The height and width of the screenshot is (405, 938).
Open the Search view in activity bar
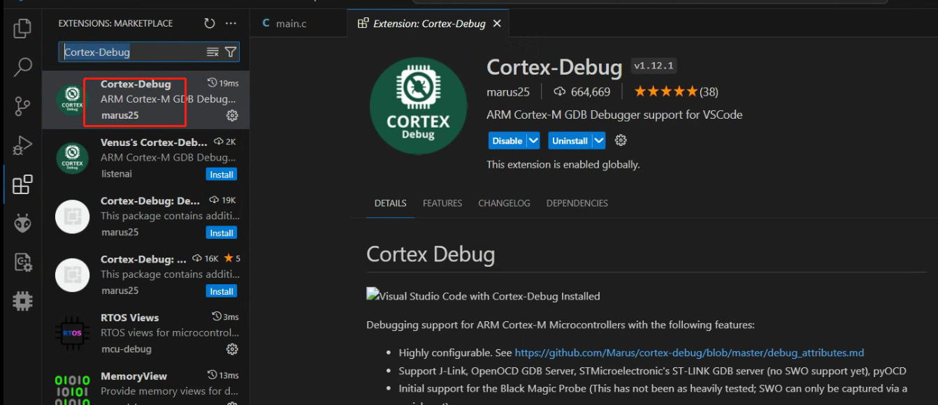coord(22,68)
